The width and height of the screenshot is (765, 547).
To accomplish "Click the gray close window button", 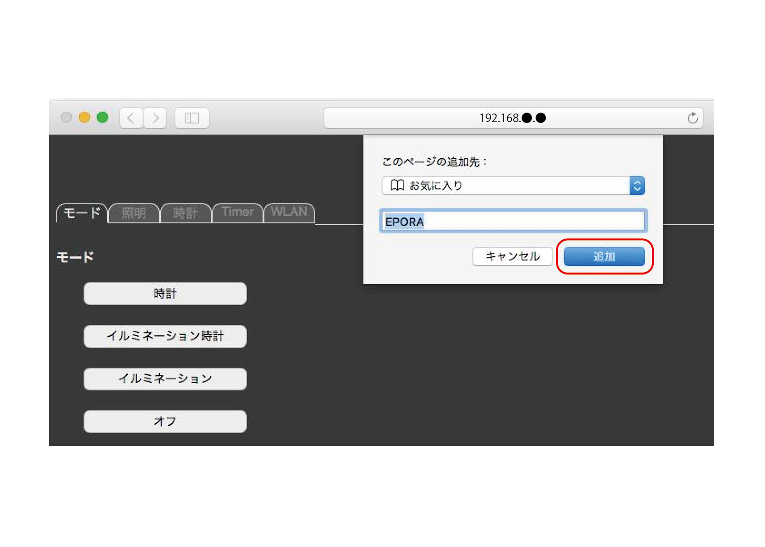I will pyautogui.click(x=66, y=118).
